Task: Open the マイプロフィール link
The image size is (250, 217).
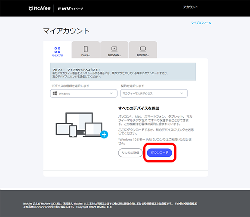Action: (201, 23)
